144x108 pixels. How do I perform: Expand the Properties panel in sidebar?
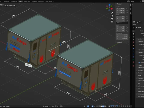[119, 42]
